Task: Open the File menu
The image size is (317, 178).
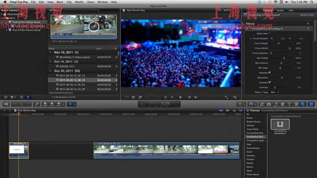Action: [x=33, y=2]
